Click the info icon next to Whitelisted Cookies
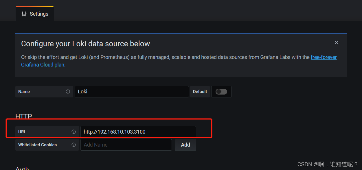Viewport: 362px width, 170px height. pyautogui.click(x=74, y=145)
